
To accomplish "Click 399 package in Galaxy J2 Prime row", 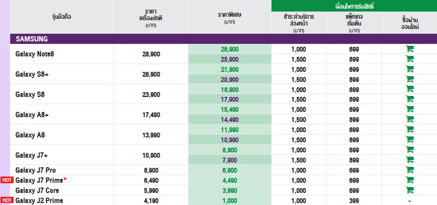I will click(x=354, y=201).
